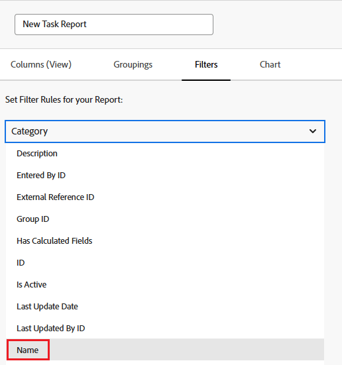Select the Filters tab

[206, 64]
